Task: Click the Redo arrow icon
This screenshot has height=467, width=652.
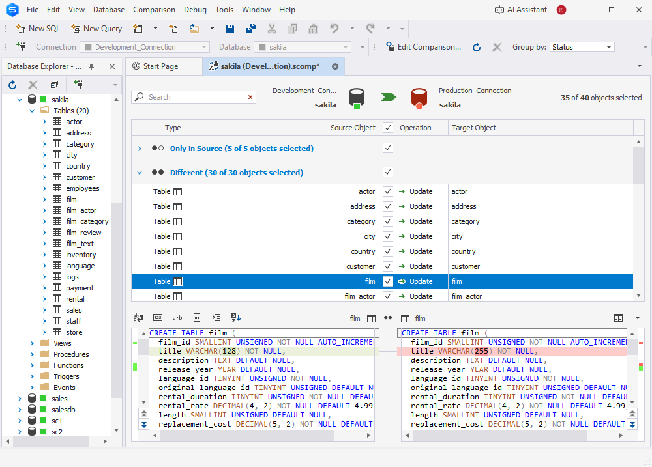Action: 370,29
